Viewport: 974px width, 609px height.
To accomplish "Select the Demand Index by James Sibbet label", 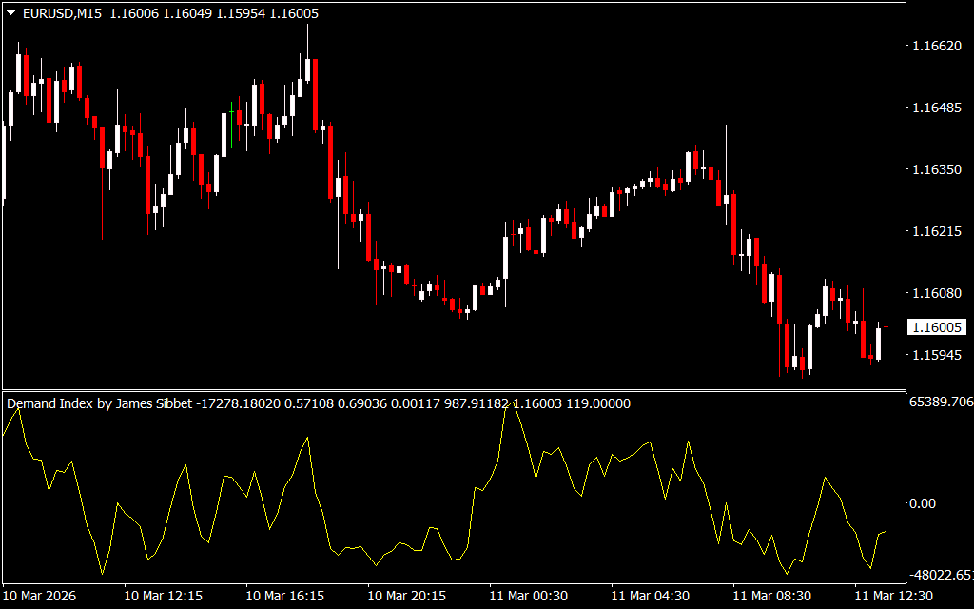I will click(x=99, y=403).
